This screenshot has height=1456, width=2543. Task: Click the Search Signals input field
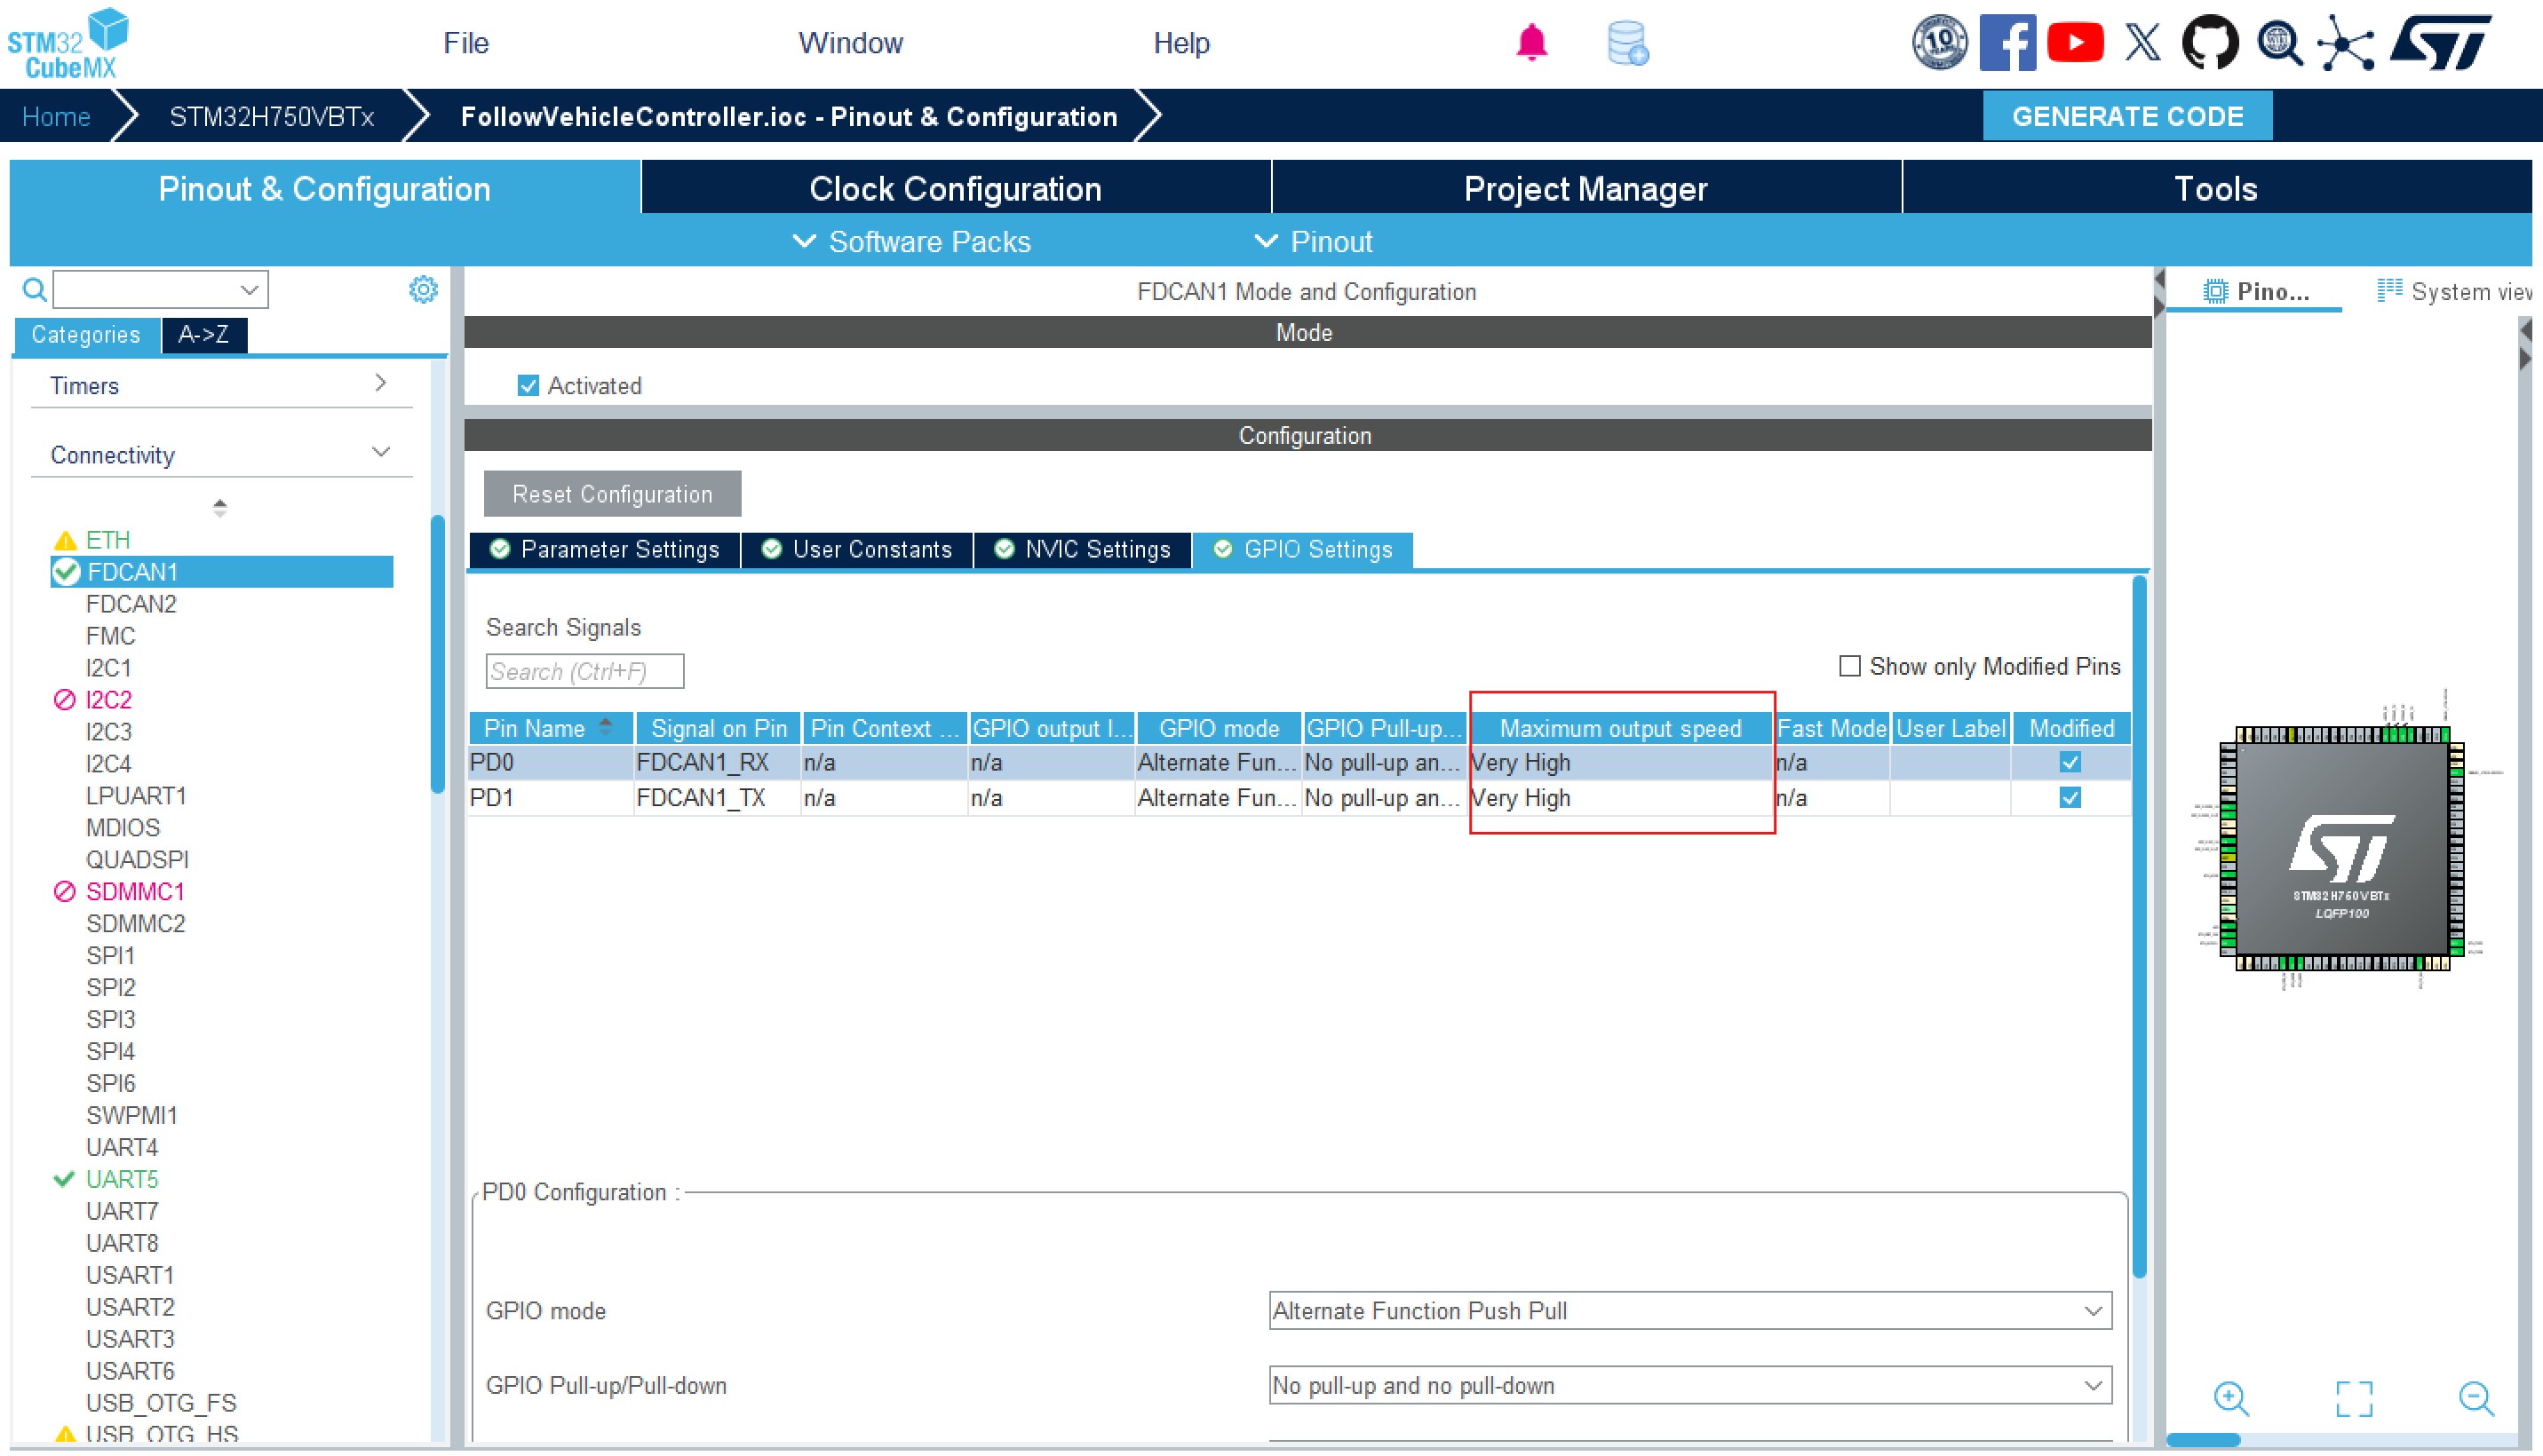point(584,671)
